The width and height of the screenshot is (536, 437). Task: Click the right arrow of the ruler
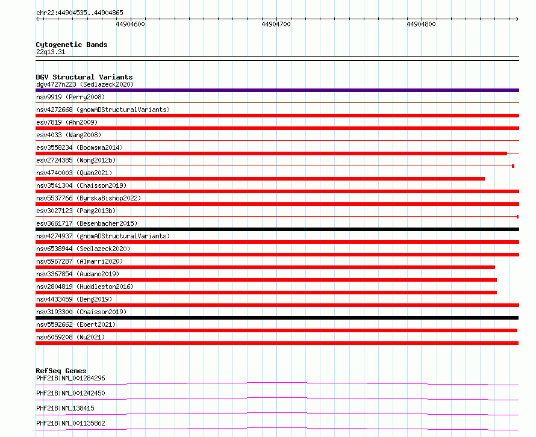coord(517,19)
